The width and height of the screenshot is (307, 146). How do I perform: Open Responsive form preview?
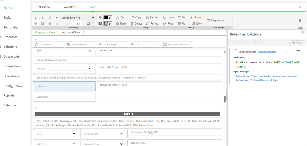click(215, 20)
